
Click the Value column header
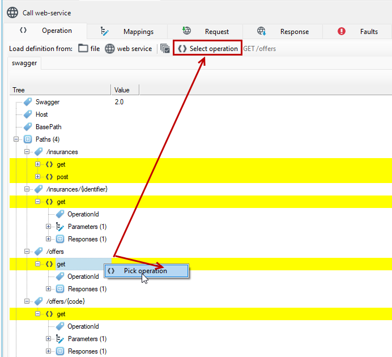click(x=125, y=90)
